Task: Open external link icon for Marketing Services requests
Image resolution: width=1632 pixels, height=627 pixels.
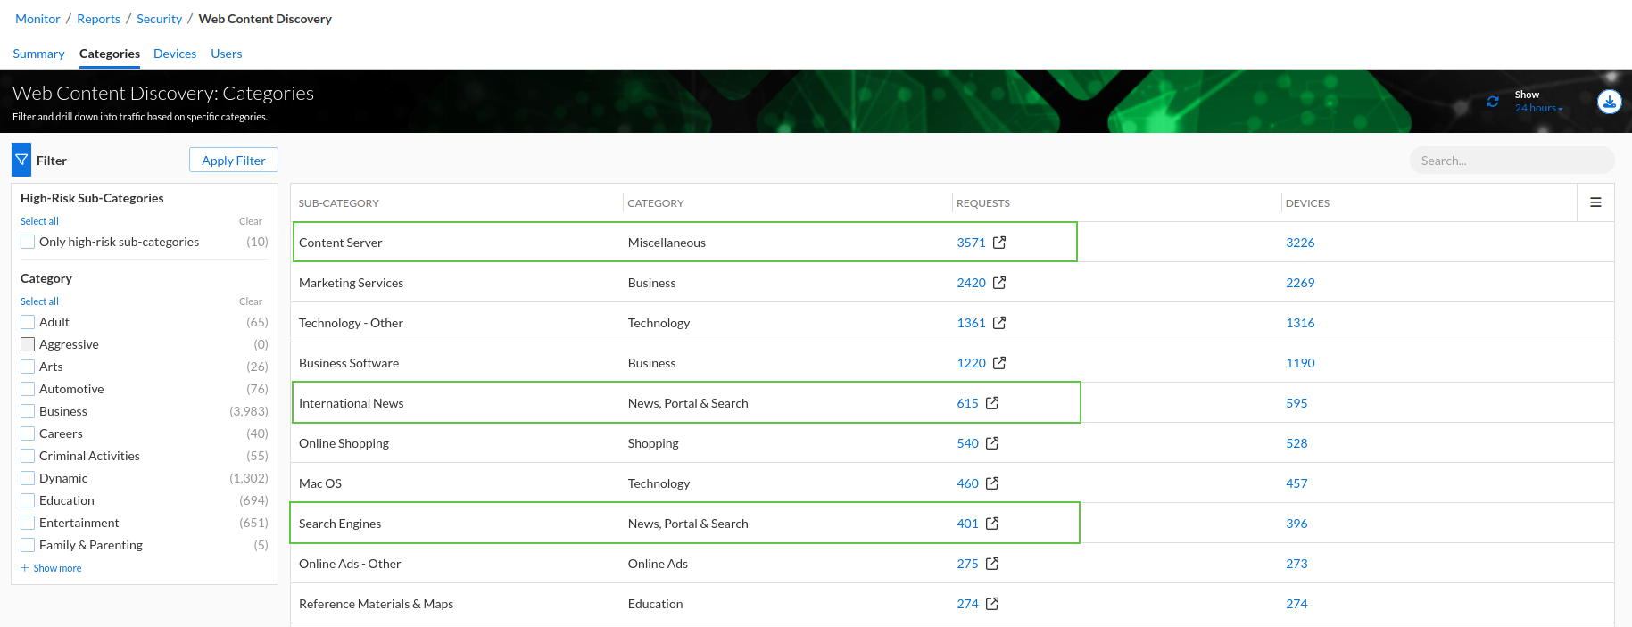Action: [x=999, y=283]
